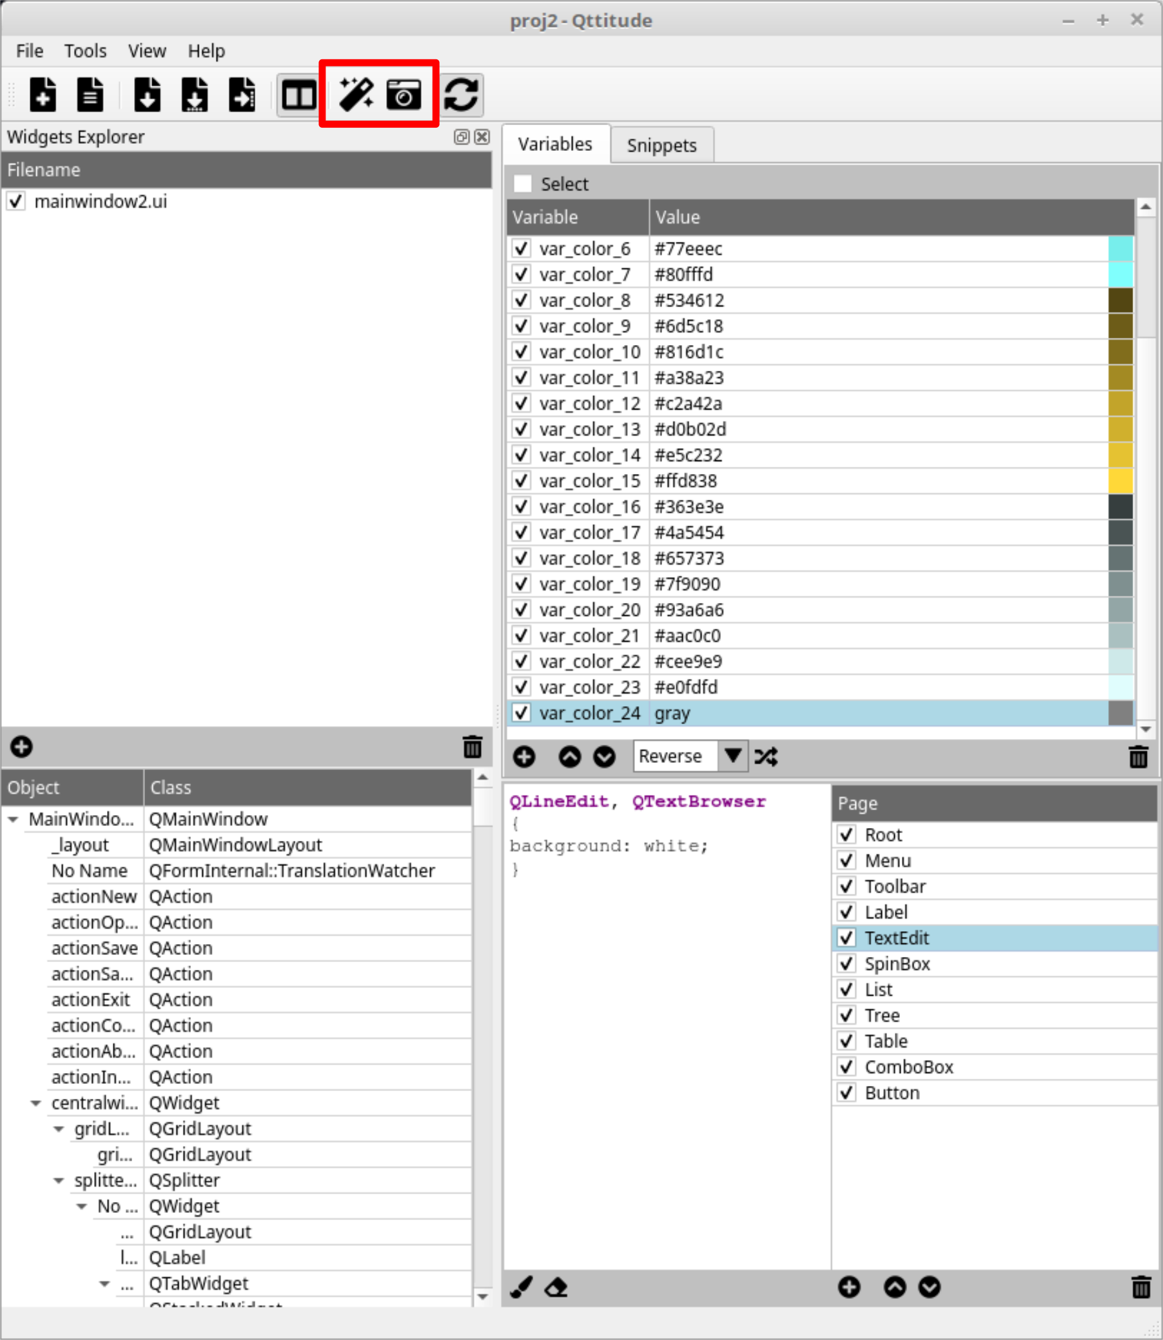Click the new file plus icon
Image resolution: width=1163 pixels, height=1340 pixels.
coord(43,95)
